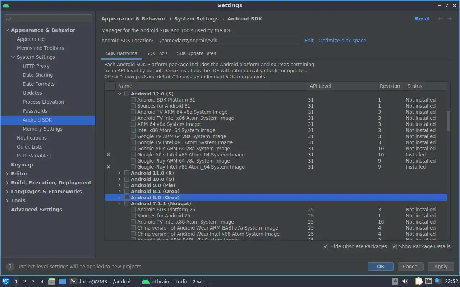Expand the Android 11.0 (R) group

[120, 173]
